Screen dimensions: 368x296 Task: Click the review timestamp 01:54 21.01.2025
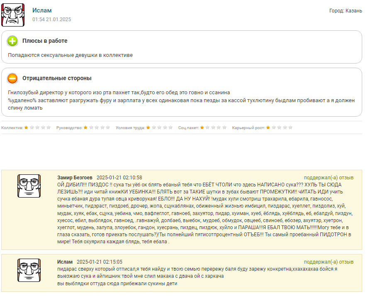point(51,20)
